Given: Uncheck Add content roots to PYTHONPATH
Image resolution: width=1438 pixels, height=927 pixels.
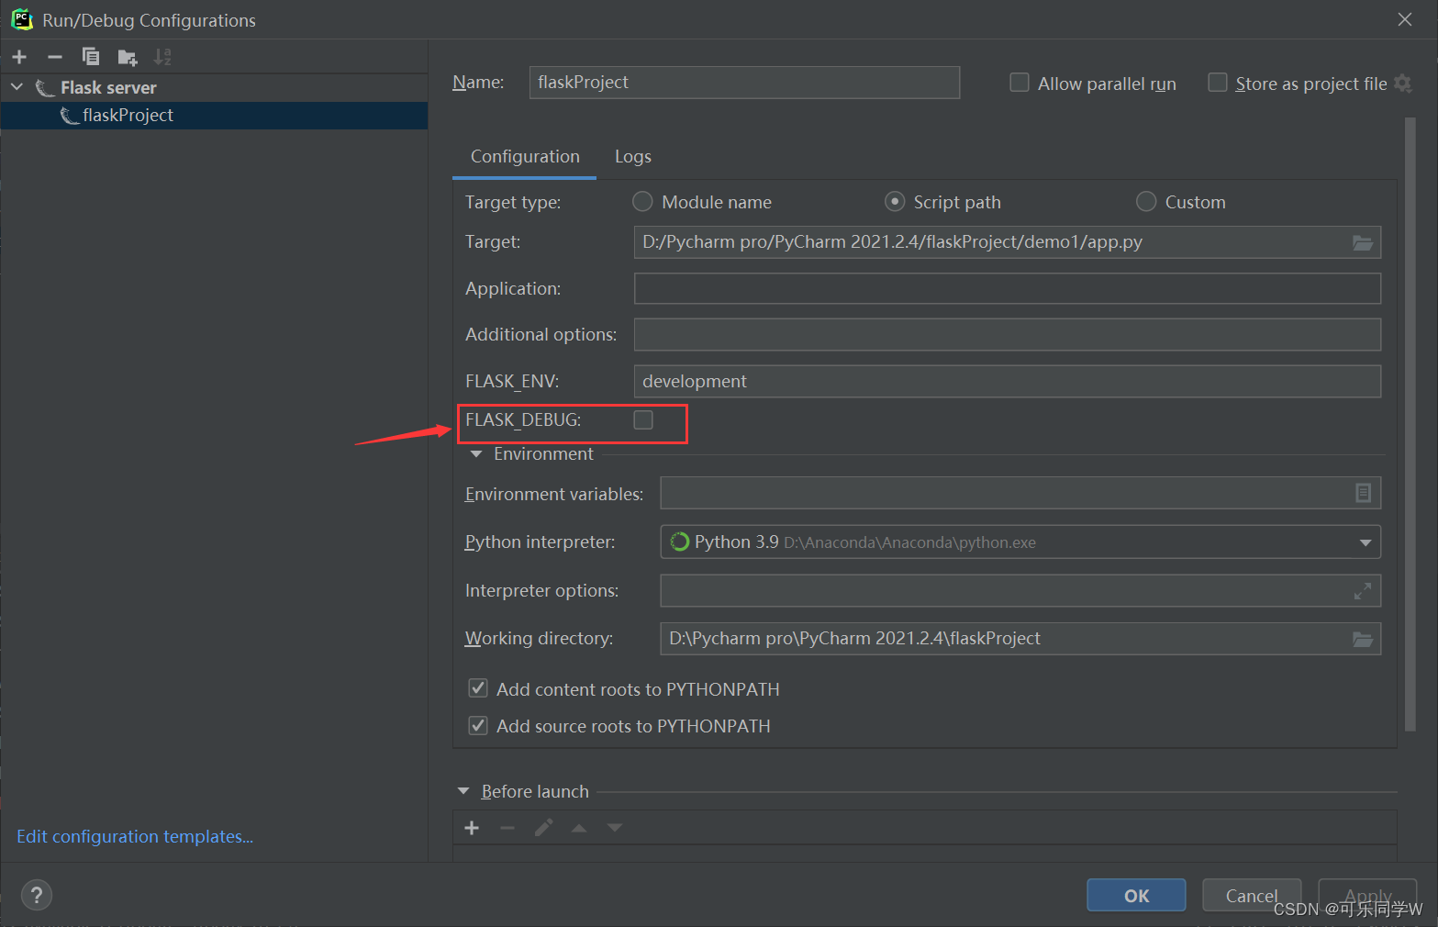Looking at the screenshot, I should (x=478, y=688).
